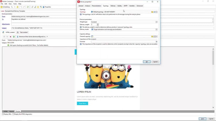Click the green anti-spam check status icon
The image size is (216, 121).
(x=8, y=45)
